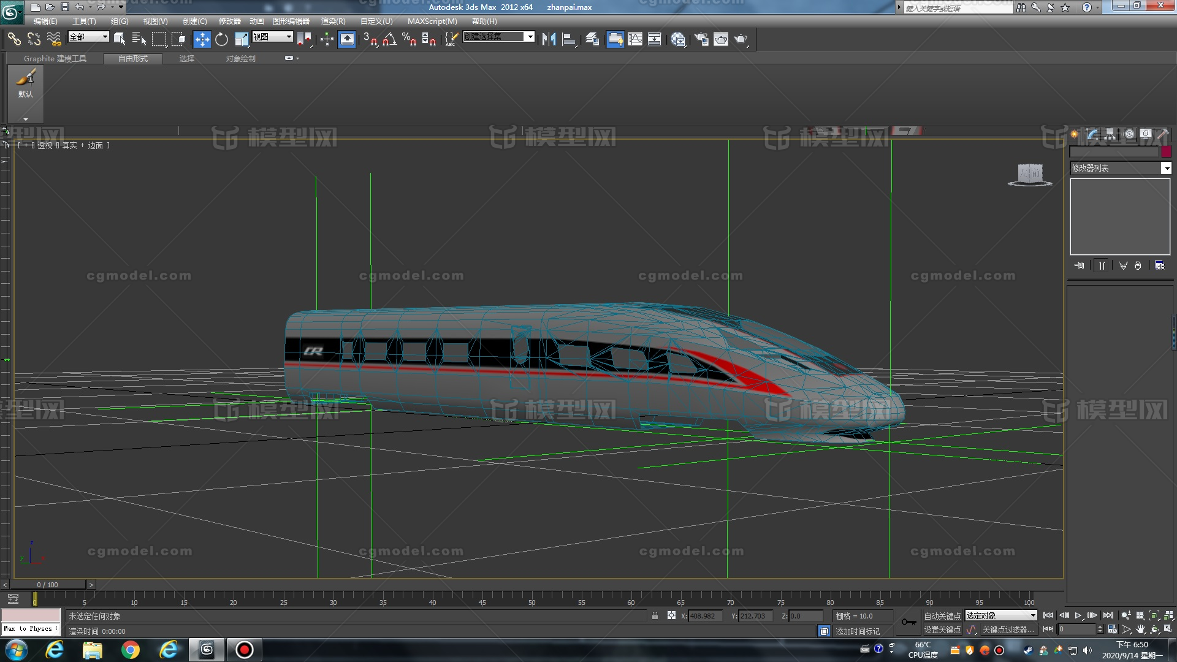This screenshot has width=1177, height=662.
Task: Open Utilities hammer command panel tab
Action: (x=1163, y=134)
